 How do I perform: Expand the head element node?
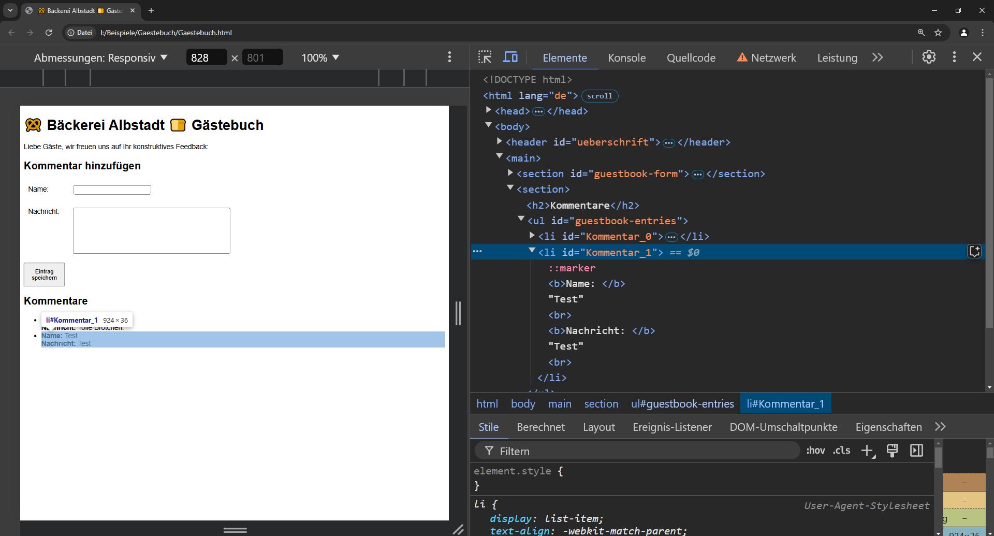488,110
